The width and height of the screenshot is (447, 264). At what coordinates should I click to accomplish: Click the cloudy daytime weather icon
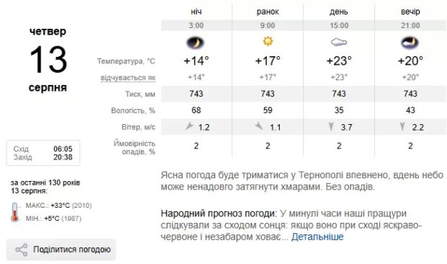click(x=339, y=43)
